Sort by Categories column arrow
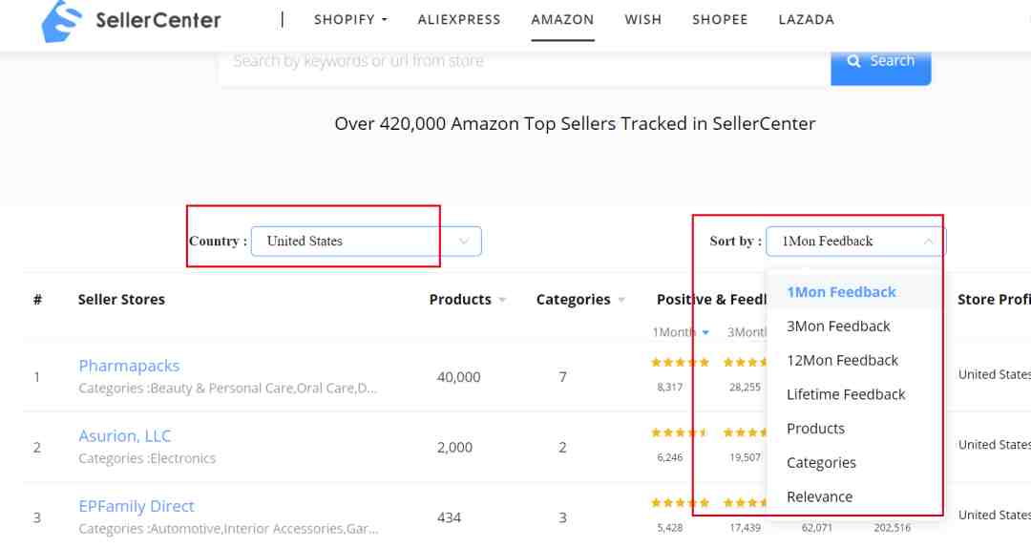The image size is (1031, 548). point(621,300)
